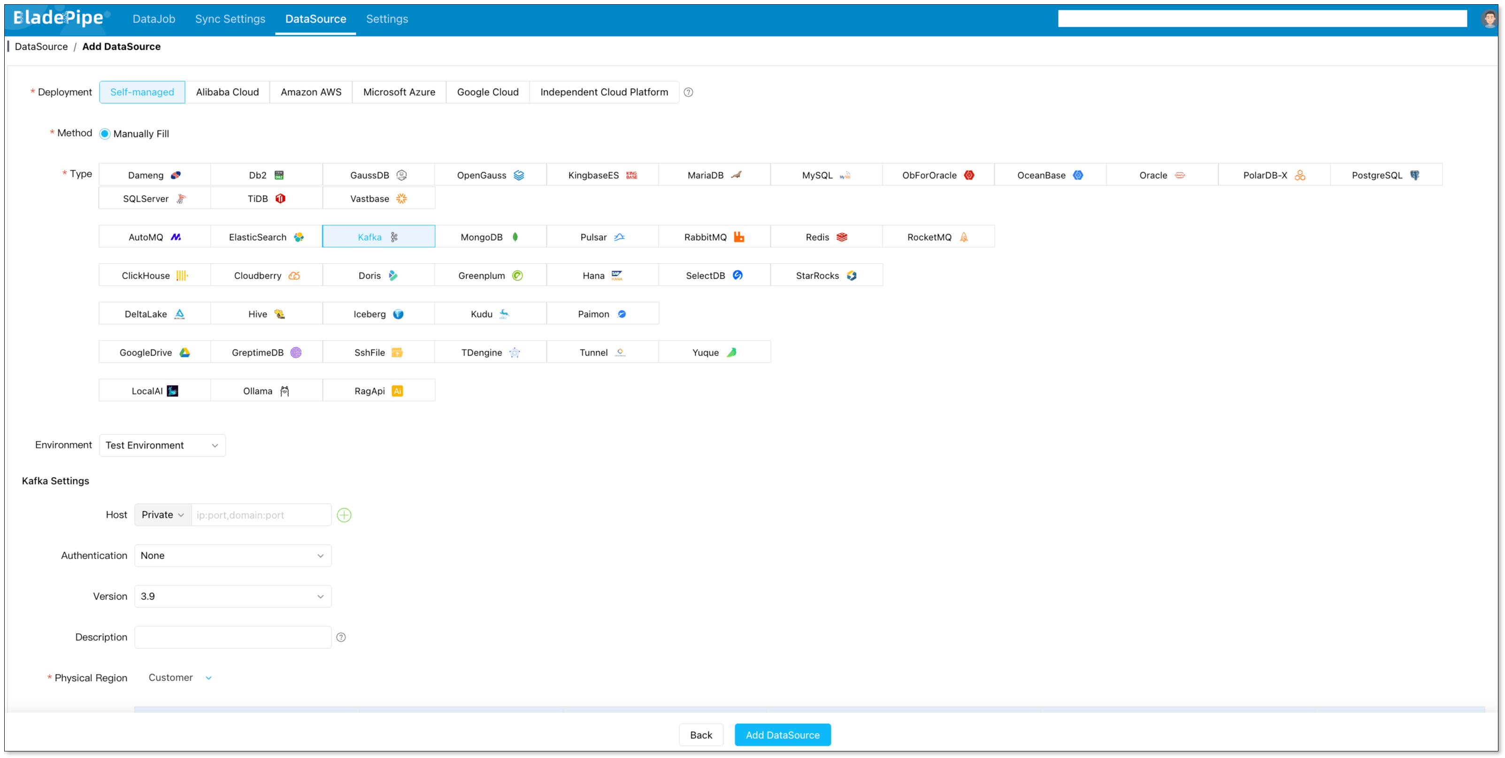Screen dimensions: 1505x758
Task: Click the green plus icon beside Host
Action: (x=344, y=515)
